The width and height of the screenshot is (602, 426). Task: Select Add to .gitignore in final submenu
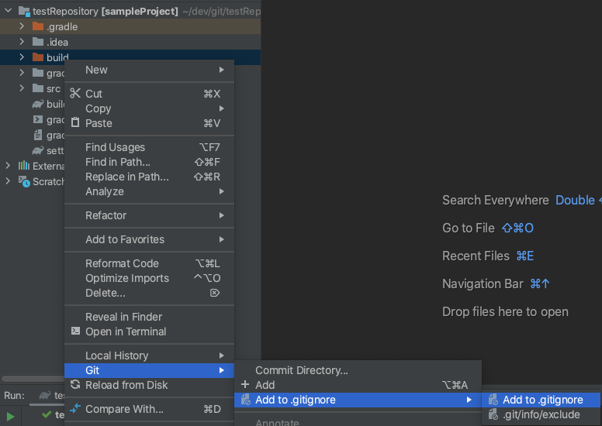click(542, 400)
